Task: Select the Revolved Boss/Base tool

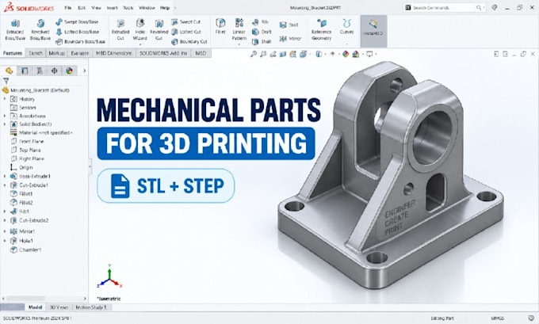Action: [x=40, y=30]
